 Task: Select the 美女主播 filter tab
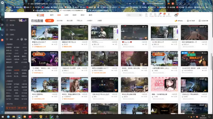pos(69,21)
